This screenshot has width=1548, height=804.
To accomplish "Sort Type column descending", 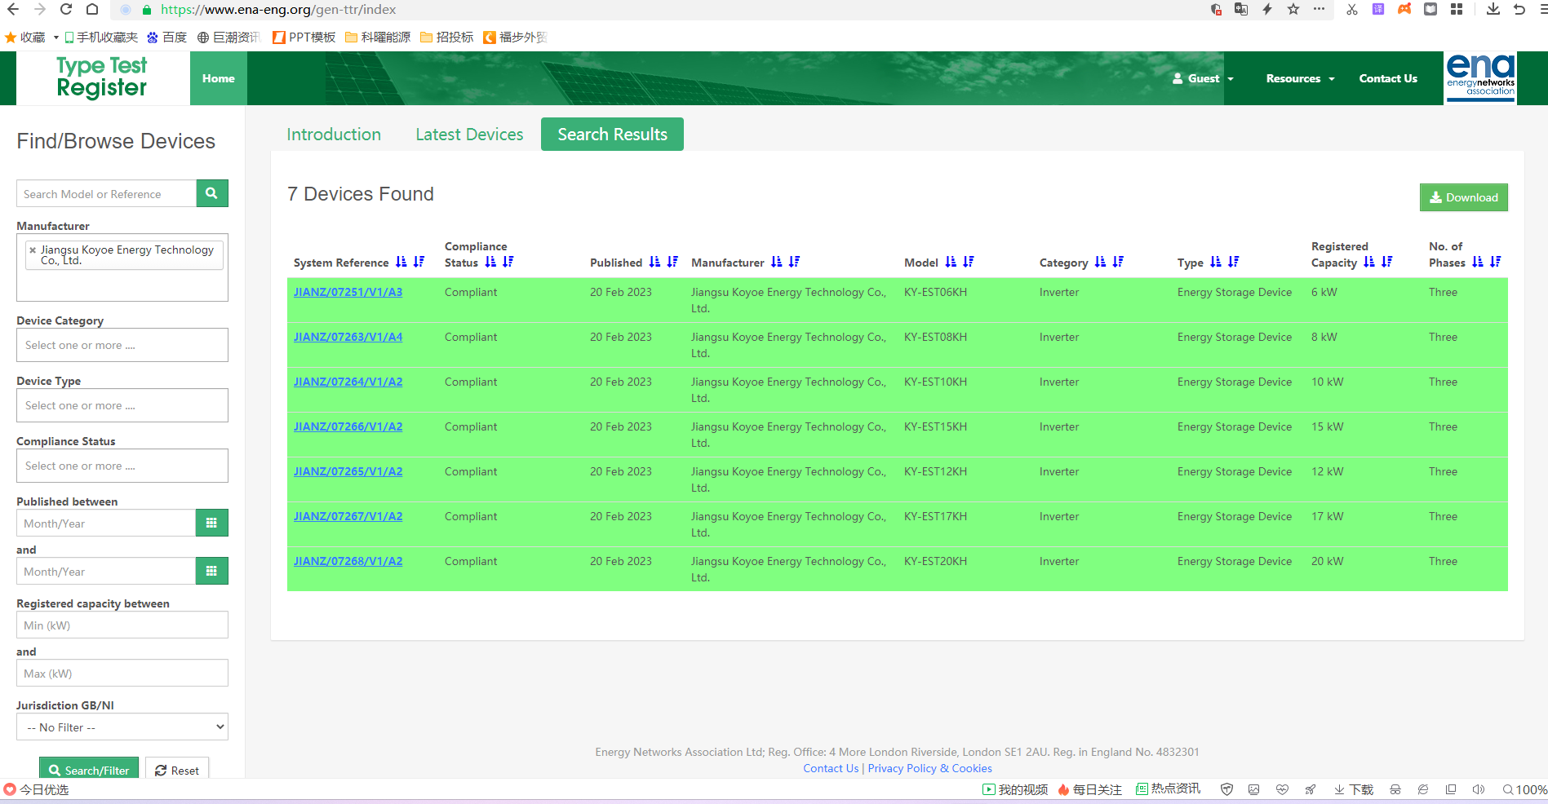I will point(1234,262).
